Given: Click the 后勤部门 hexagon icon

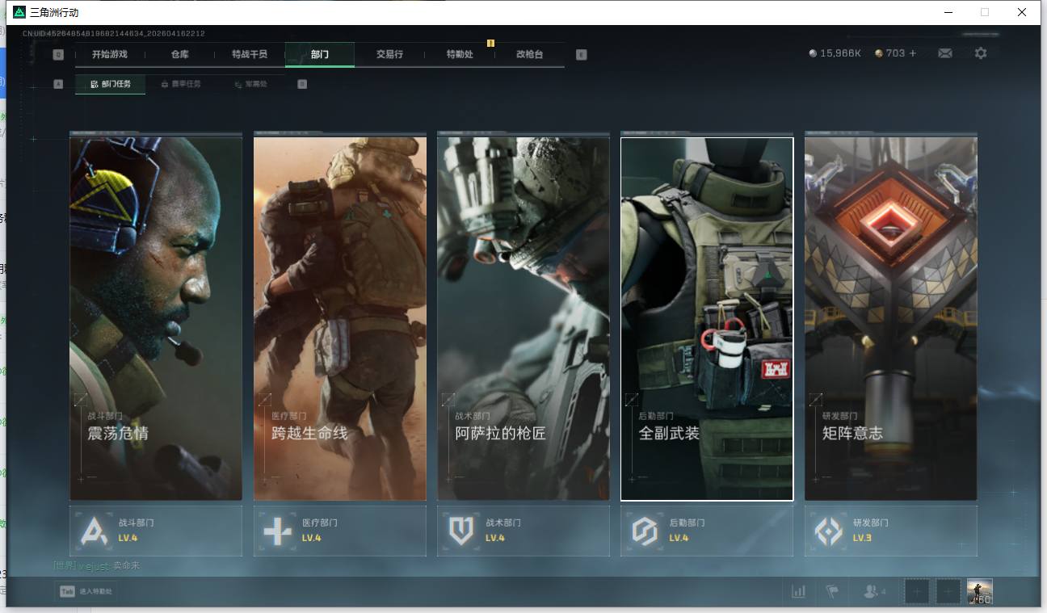Looking at the screenshot, I should click(x=645, y=531).
